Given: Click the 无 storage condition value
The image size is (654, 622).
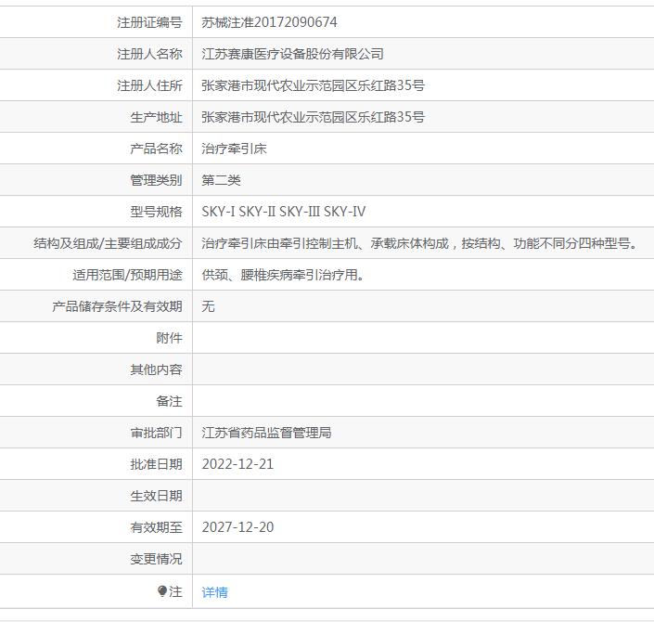Looking at the screenshot, I should (x=208, y=306).
